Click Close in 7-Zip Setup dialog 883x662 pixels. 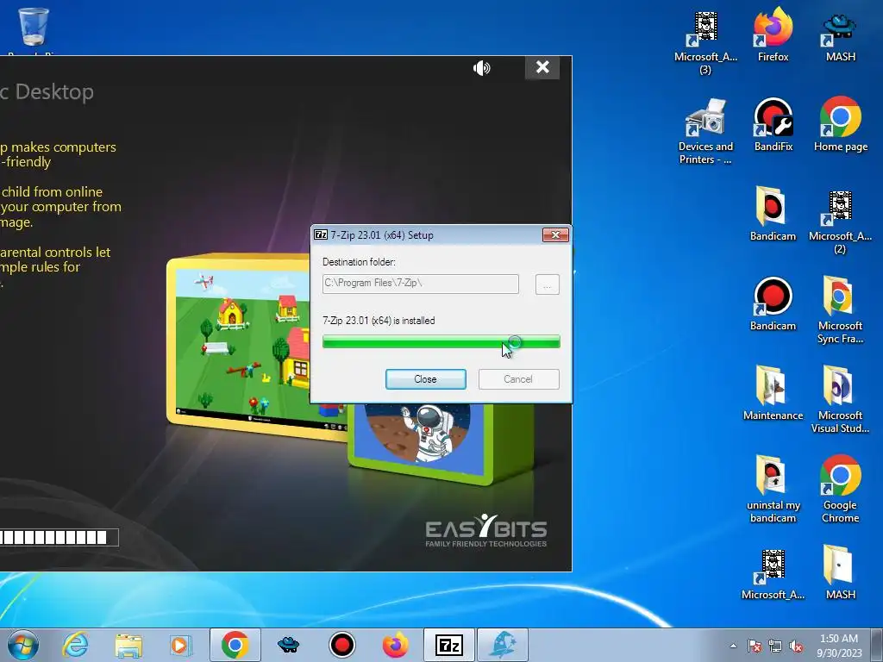click(x=425, y=379)
